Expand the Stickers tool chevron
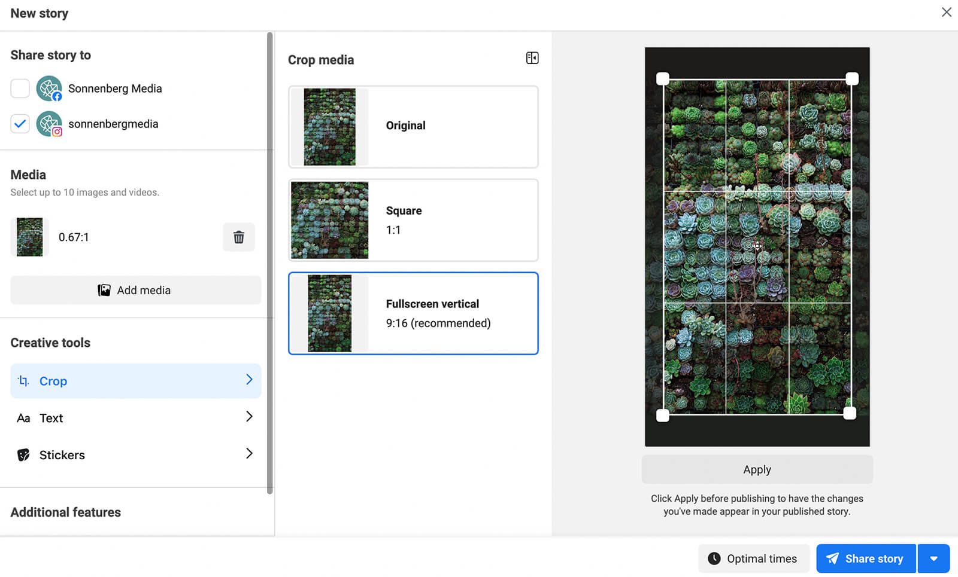The image size is (958, 577). 249,454
